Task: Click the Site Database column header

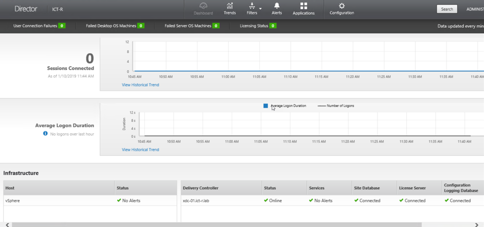Action: 374,188
